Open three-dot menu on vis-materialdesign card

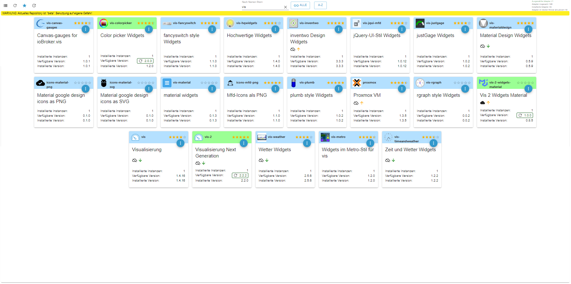click(528, 29)
